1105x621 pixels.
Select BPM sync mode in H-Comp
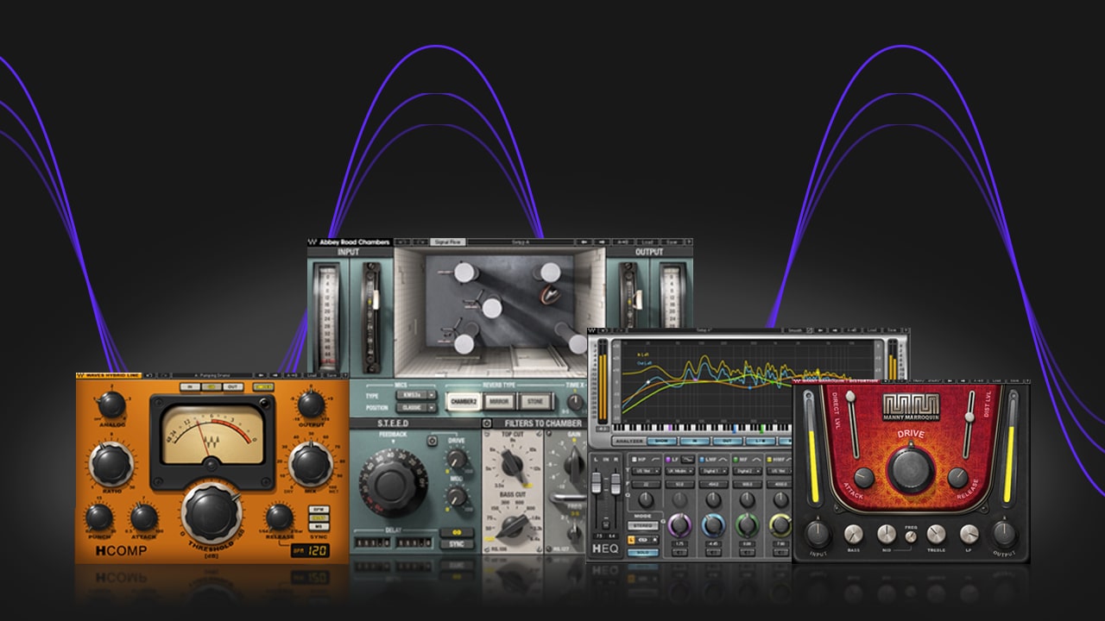(x=319, y=509)
